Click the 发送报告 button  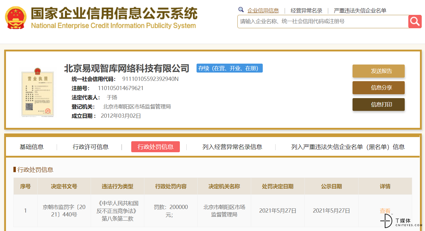click(x=378, y=71)
